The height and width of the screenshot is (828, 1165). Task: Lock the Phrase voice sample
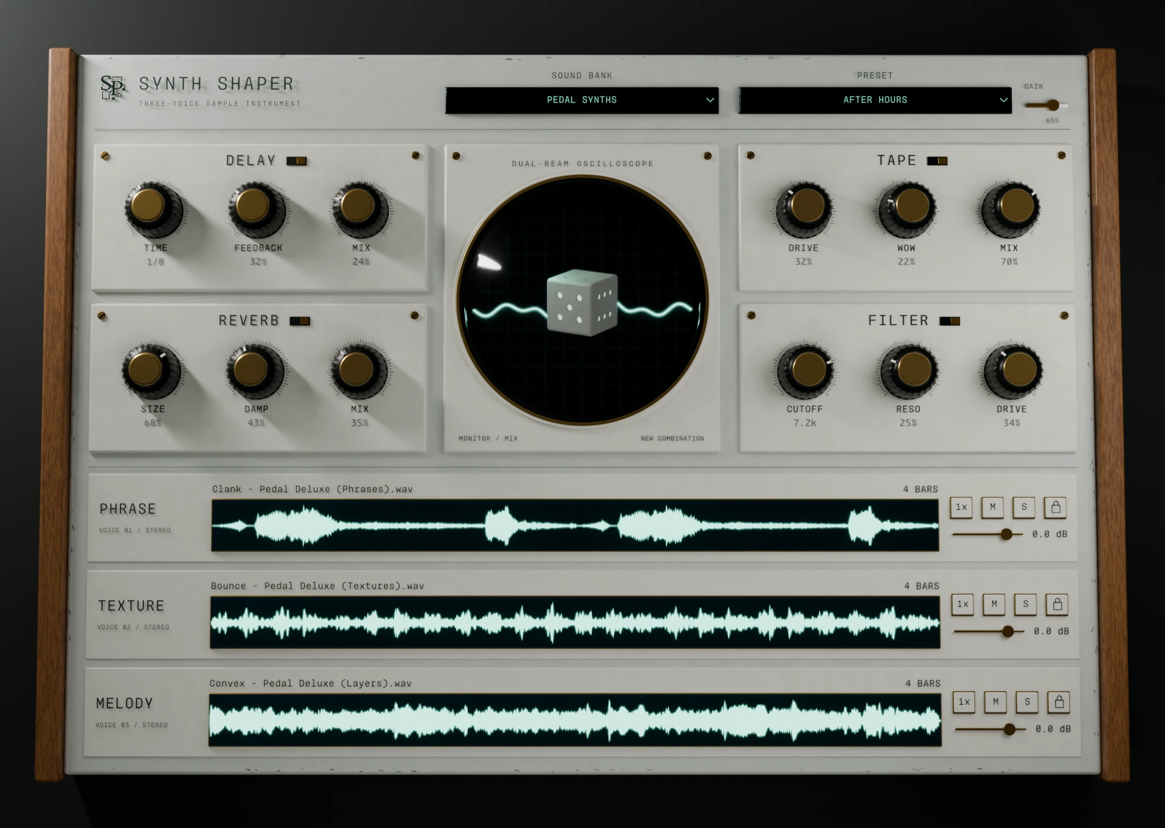click(x=1056, y=507)
